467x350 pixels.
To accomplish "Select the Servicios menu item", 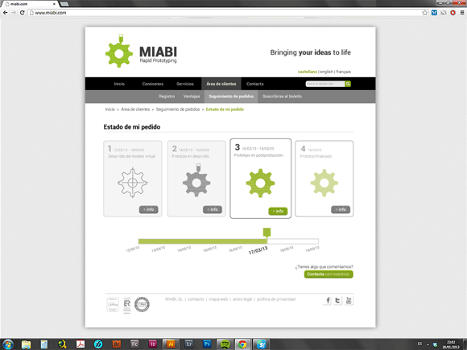I will [185, 84].
